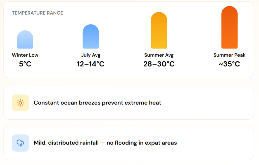Click the Summer Peak orange bar
Viewport: 259px width, 165px height.
(x=229, y=27)
